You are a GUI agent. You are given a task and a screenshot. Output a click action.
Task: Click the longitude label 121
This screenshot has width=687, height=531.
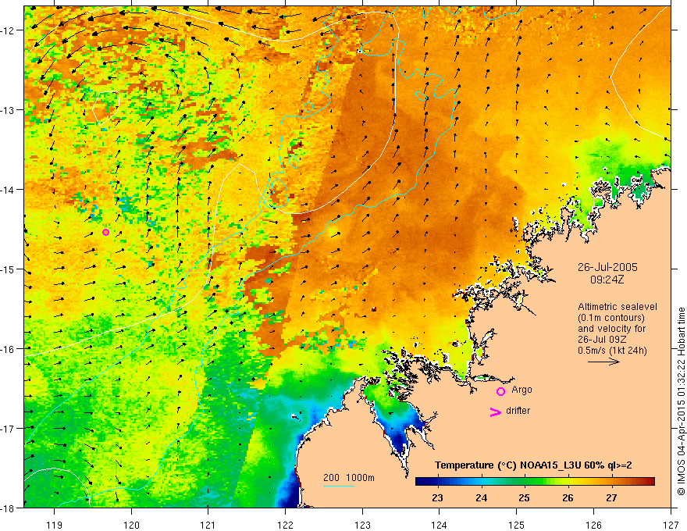click(208, 525)
